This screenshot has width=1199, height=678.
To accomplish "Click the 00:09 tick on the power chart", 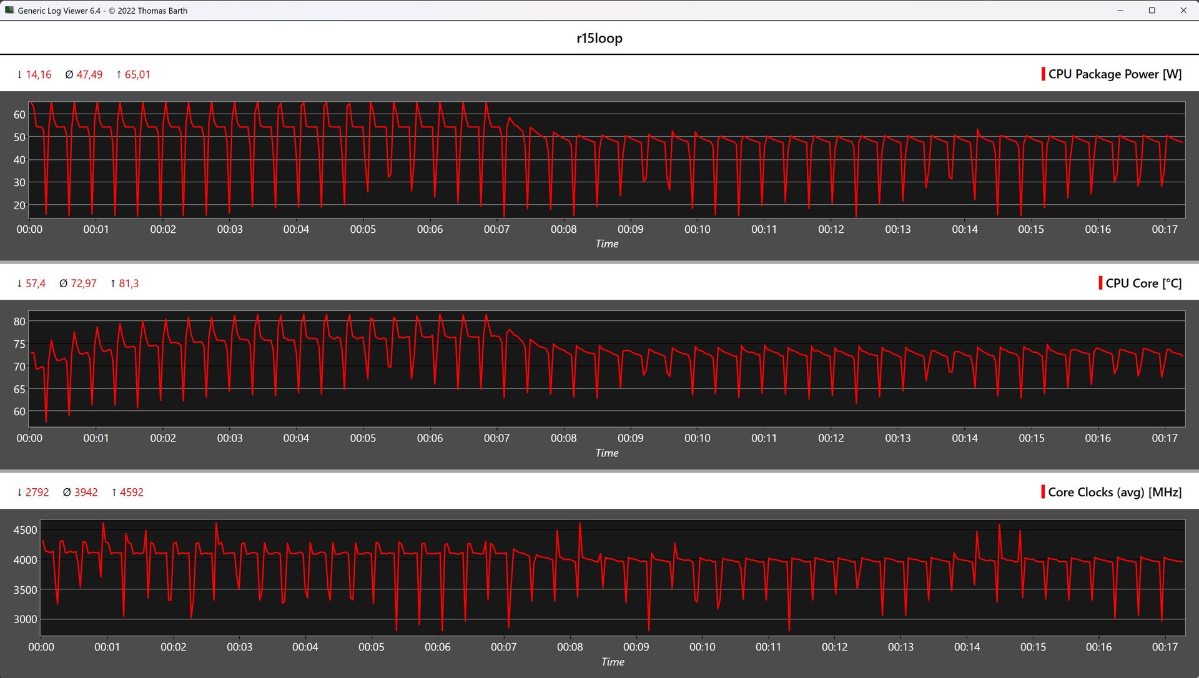I will 630,229.
